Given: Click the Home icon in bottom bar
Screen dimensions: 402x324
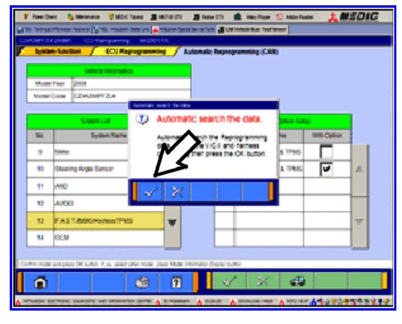Looking at the screenshot, I should [x=41, y=281].
